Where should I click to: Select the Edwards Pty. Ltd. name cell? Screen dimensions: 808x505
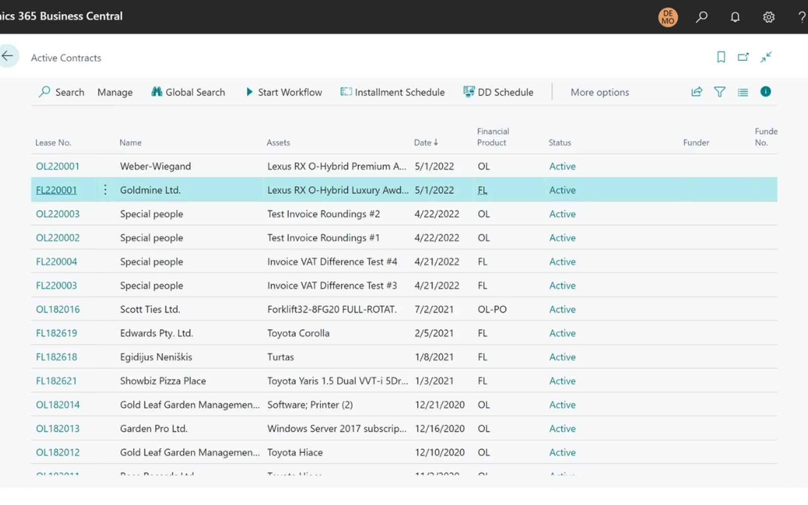[157, 333]
